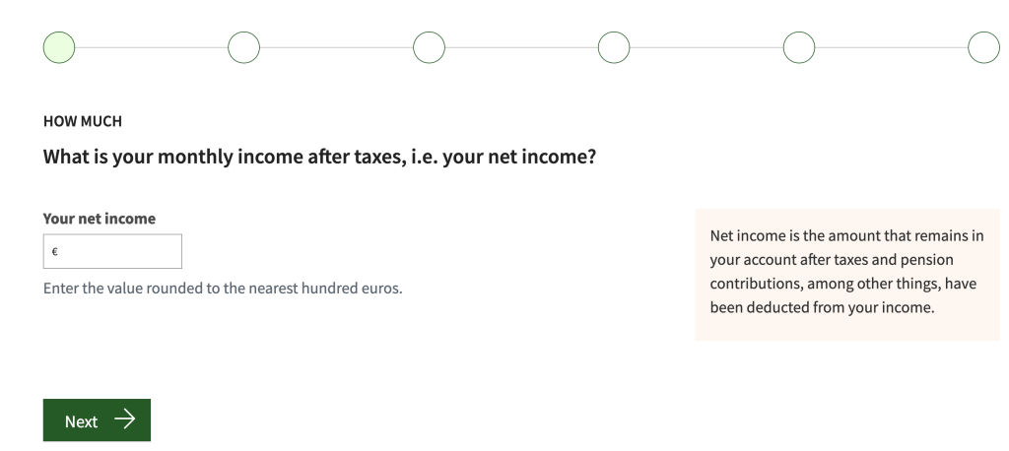Select the third progress step circle
The image size is (1009, 451).
(429, 47)
